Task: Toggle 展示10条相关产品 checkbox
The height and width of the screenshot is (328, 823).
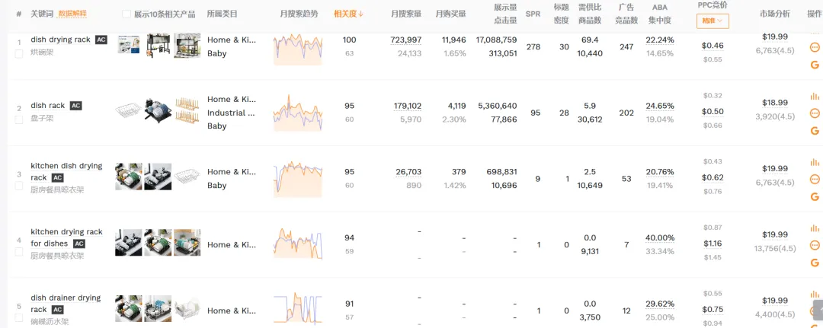Action: point(126,14)
